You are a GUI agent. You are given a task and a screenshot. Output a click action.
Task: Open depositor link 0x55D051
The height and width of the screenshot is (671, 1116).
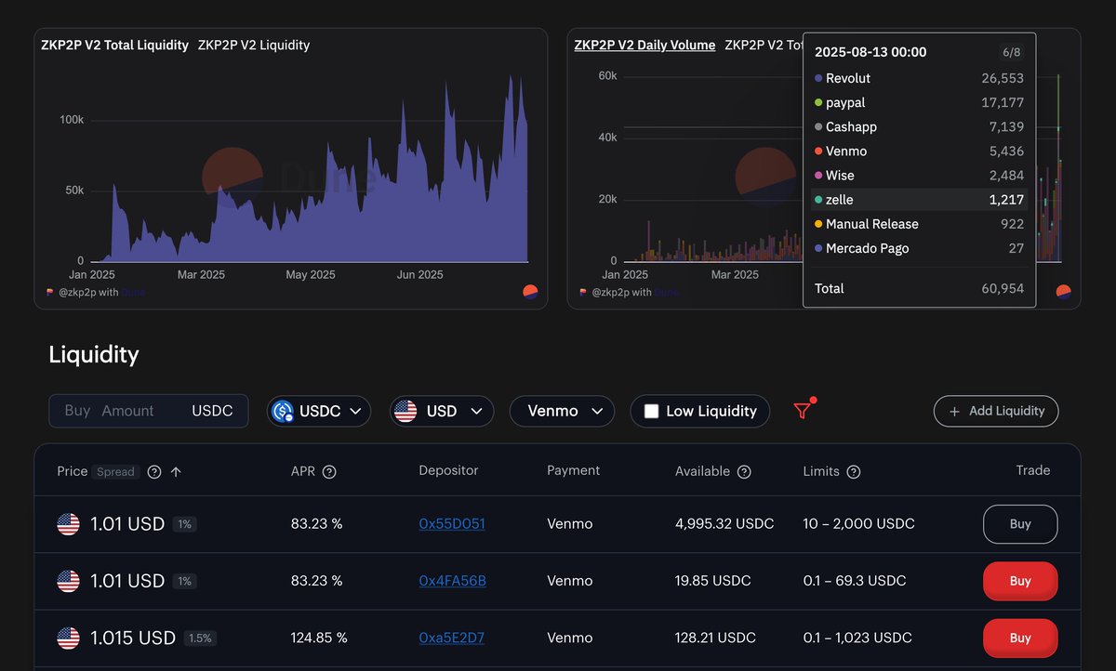click(452, 524)
